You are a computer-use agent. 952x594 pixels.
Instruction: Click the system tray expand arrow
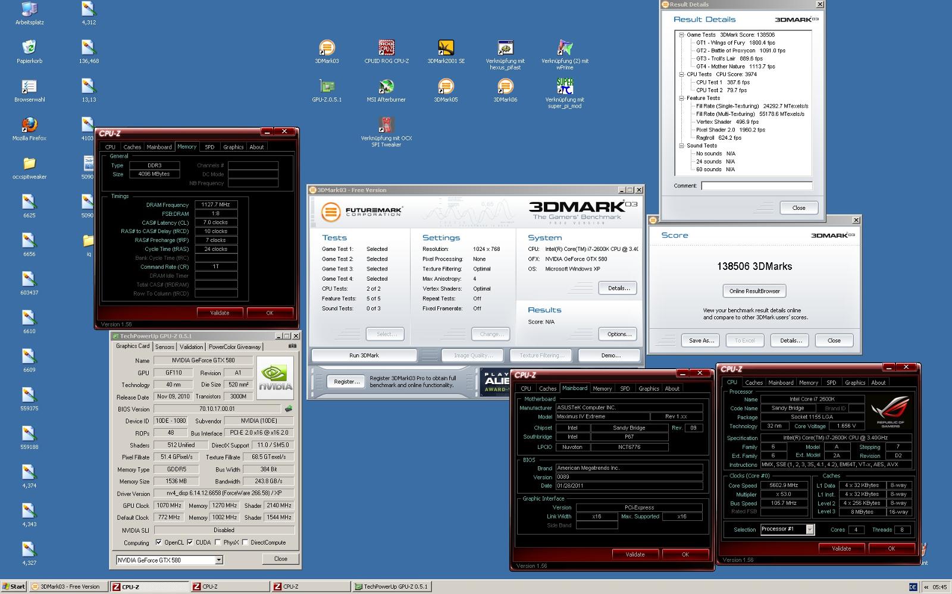tap(926, 587)
